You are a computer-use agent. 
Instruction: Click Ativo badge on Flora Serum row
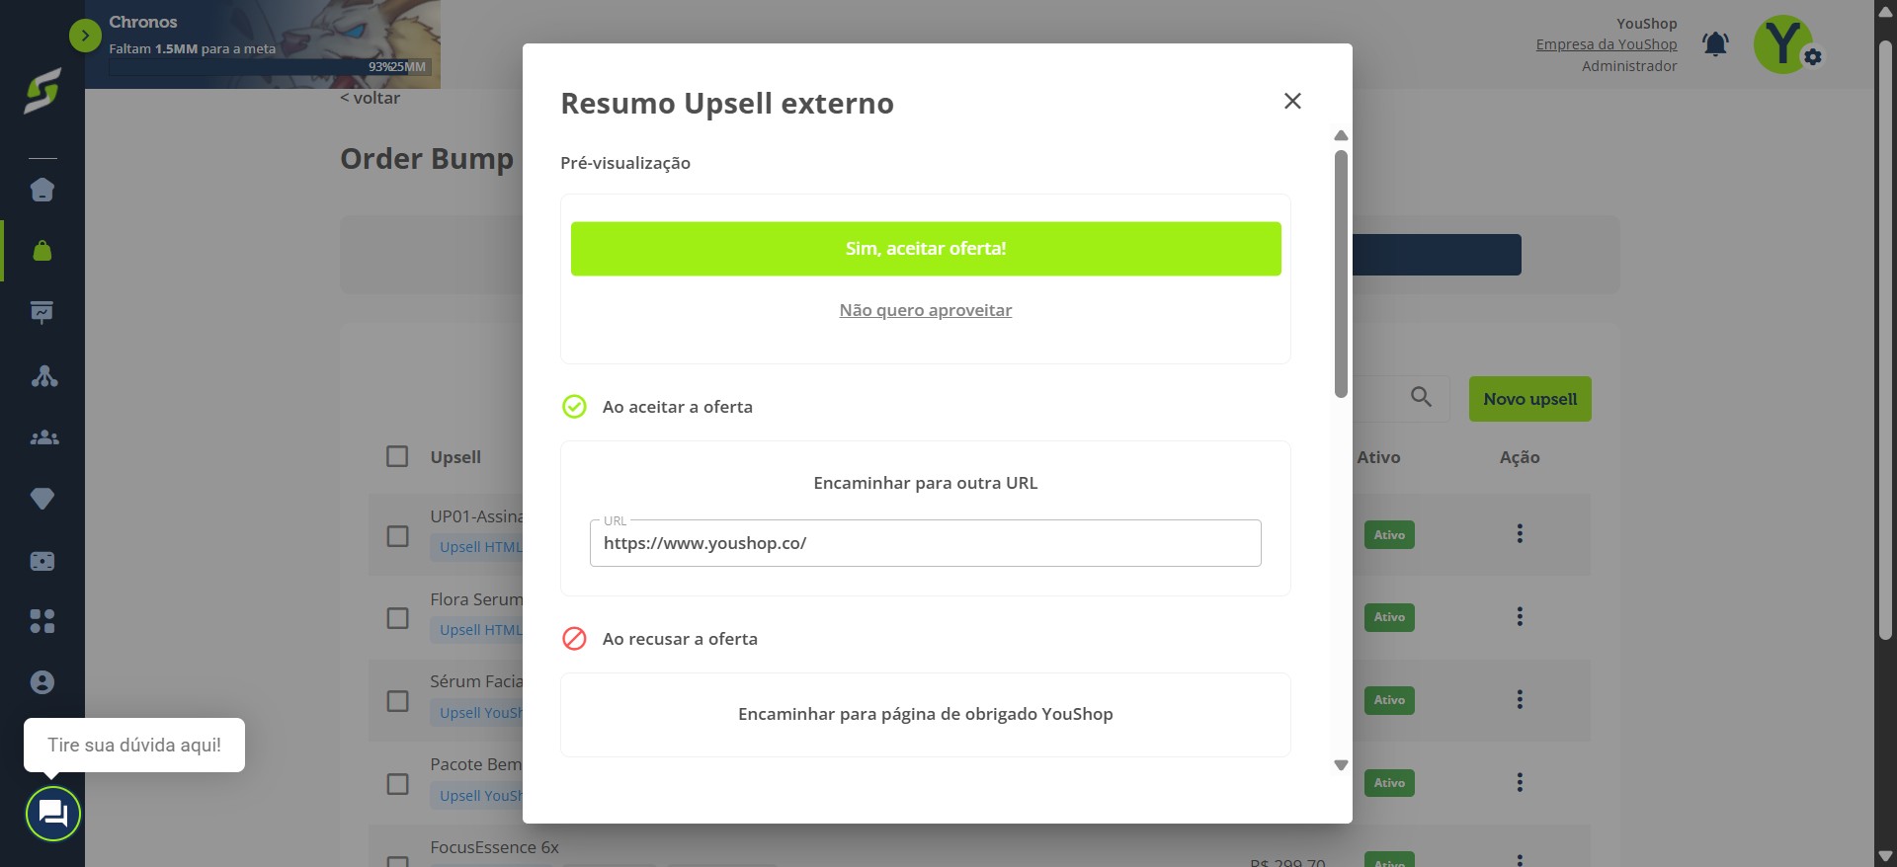click(x=1389, y=617)
